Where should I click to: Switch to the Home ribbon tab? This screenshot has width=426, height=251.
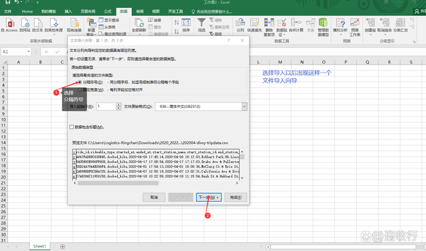[27, 11]
